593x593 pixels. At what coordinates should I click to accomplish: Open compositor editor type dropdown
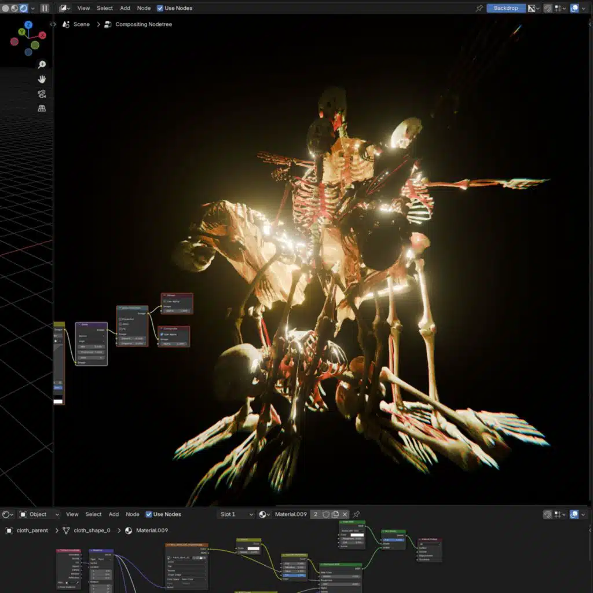65,8
